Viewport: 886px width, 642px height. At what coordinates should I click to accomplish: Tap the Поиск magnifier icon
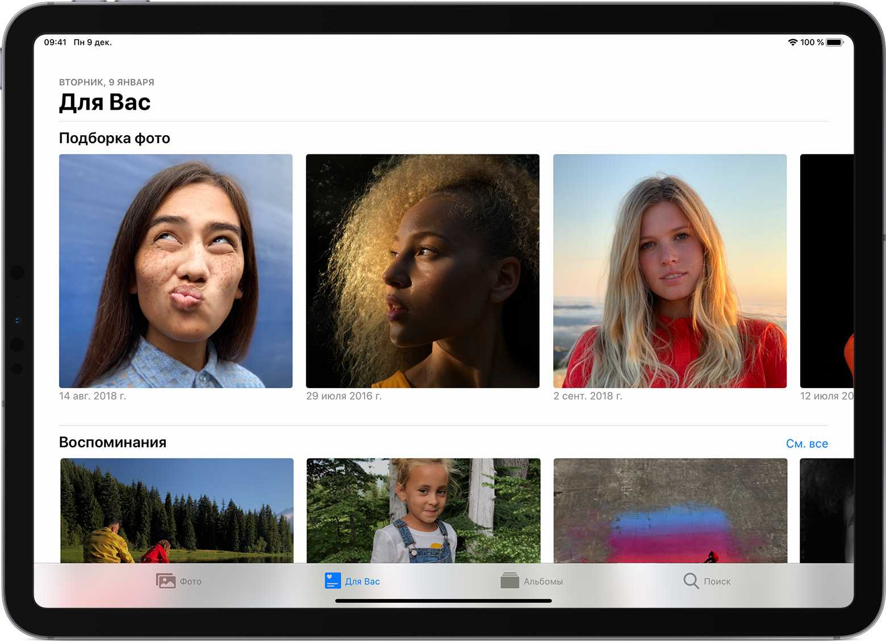point(691,581)
